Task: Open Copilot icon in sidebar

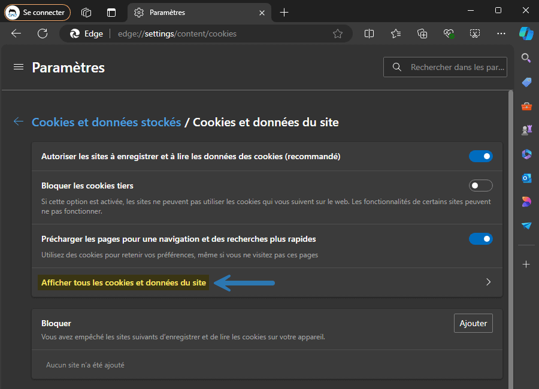Action: [x=526, y=34]
